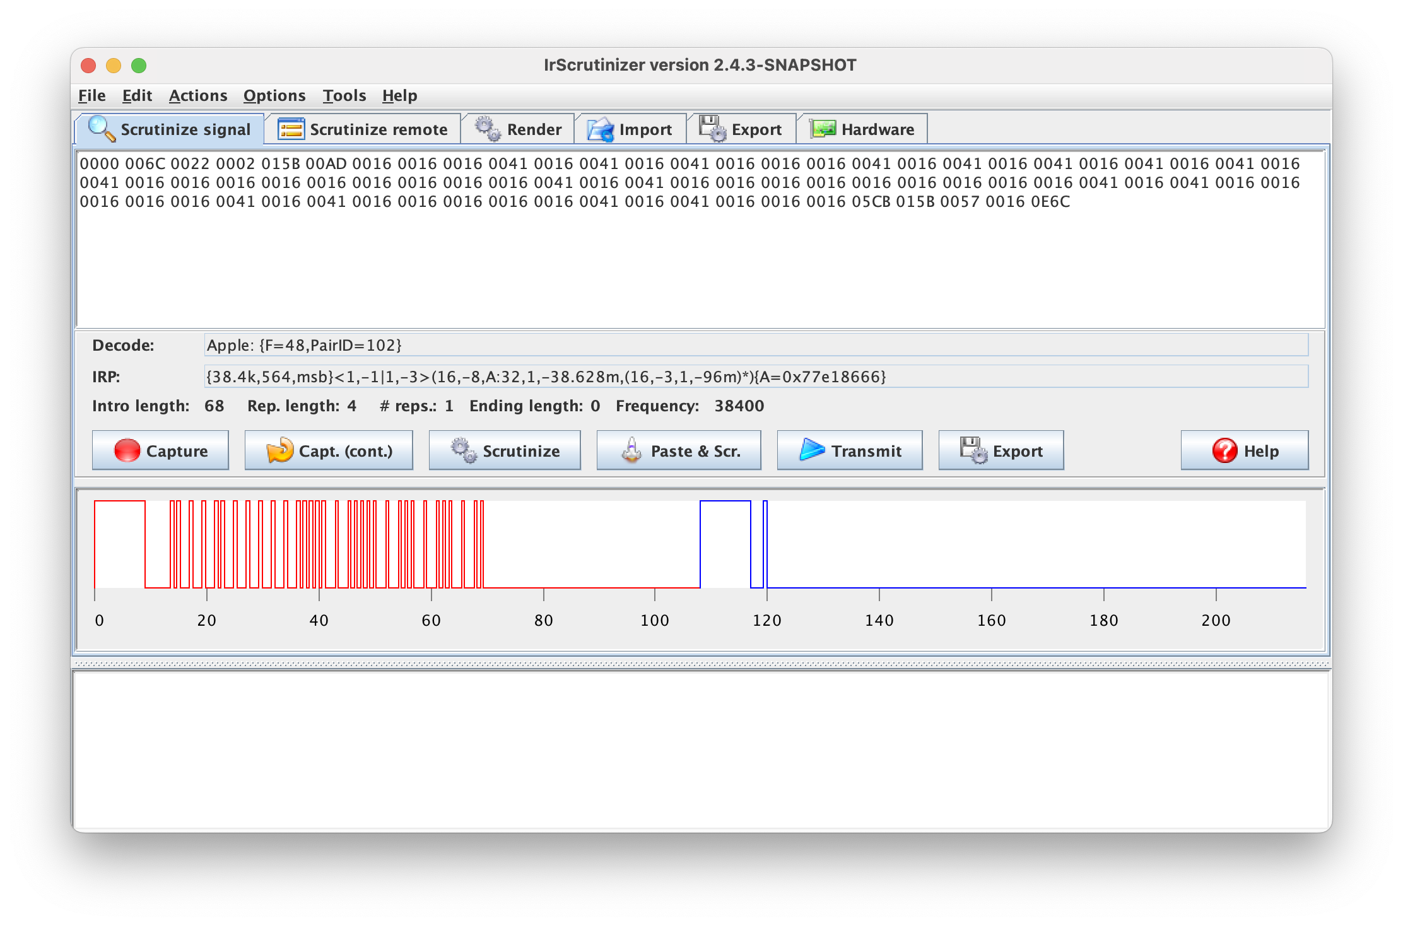The height and width of the screenshot is (926, 1403).
Task: Open the Tools menu
Action: (x=344, y=95)
